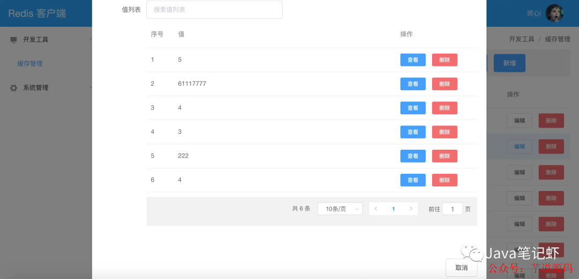Click first 编辑 button in background table

[519, 121]
